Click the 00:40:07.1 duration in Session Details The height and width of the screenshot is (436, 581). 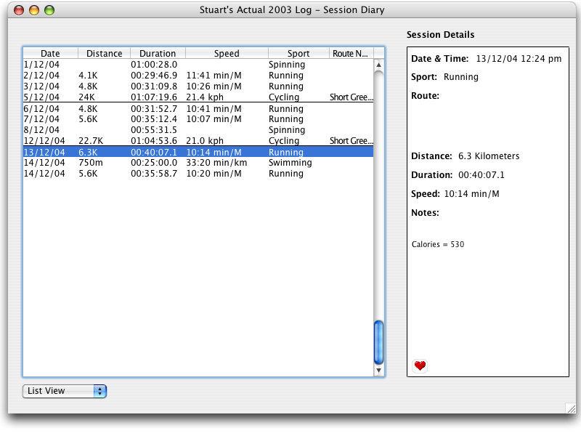point(482,174)
